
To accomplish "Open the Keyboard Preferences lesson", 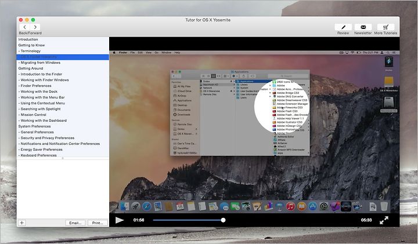I will pos(63,155).
